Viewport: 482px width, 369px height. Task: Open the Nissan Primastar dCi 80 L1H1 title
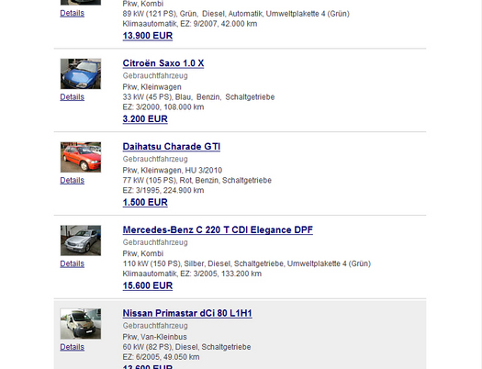pos(187,313)
